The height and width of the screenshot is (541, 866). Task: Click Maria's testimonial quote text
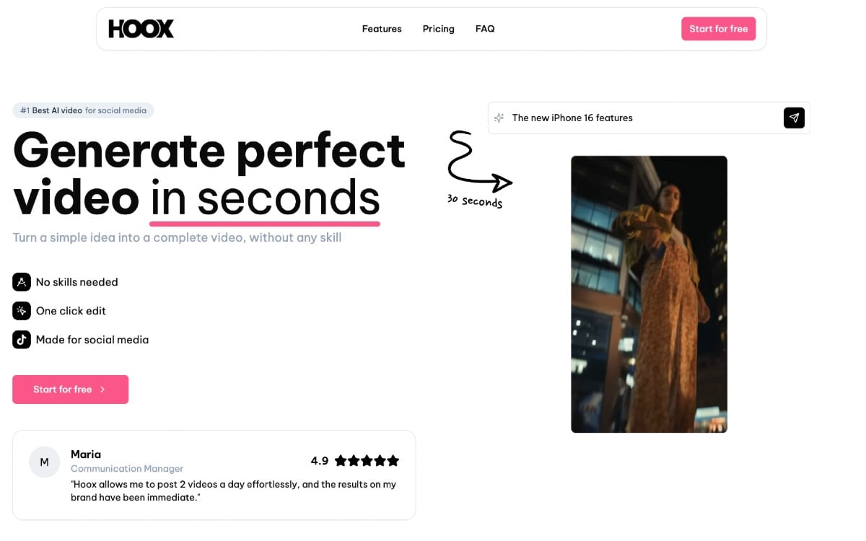tap(233, 491)
